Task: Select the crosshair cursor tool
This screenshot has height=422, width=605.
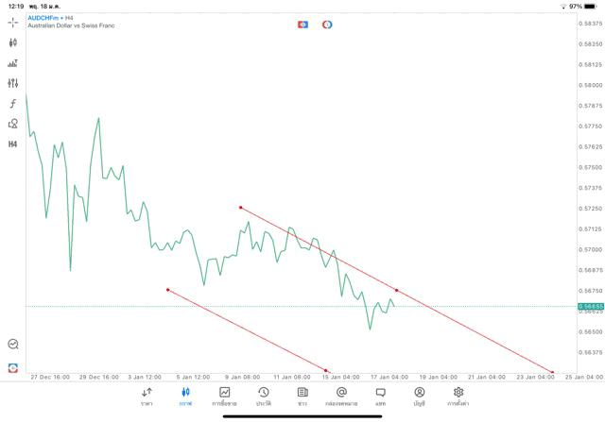Action: click(13, 22)
